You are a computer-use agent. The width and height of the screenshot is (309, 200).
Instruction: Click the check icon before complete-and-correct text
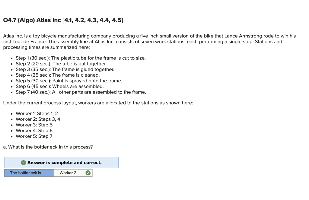coord(24,162)
